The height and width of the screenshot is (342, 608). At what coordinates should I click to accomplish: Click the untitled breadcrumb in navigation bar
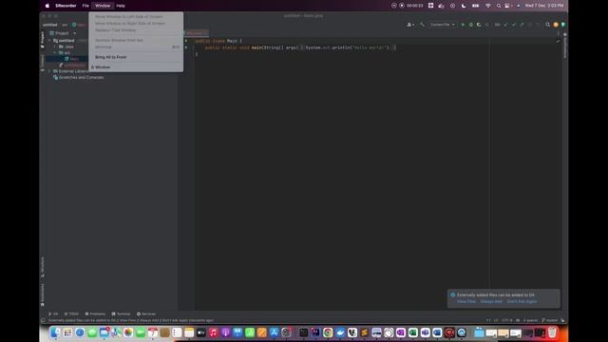(50, 25)
